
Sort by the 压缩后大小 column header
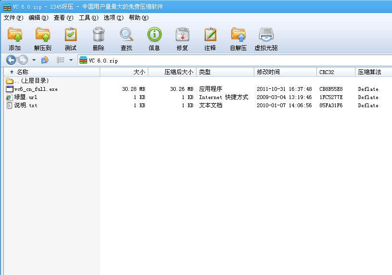click(172, 72)
